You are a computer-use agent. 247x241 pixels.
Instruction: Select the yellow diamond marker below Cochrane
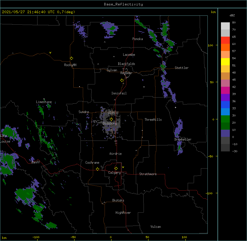[97, 169]
